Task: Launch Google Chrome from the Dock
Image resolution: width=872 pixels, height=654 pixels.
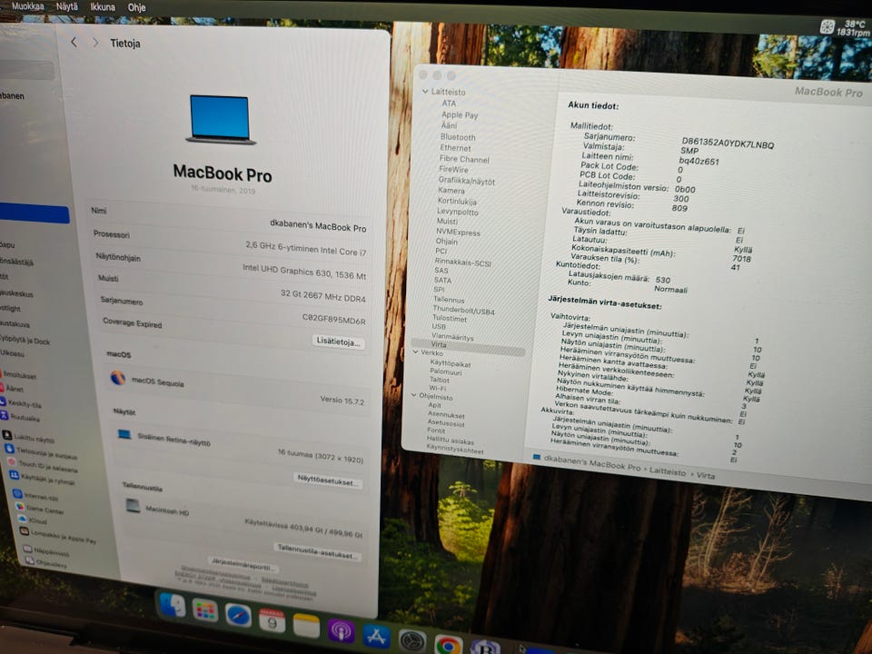Action: [x=448, y=644]
